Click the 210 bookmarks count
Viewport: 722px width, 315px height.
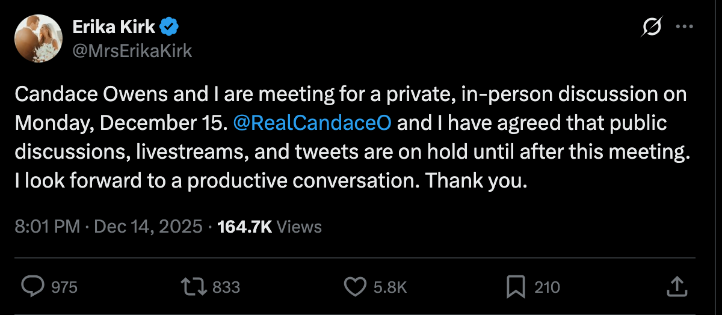[547, 287]
